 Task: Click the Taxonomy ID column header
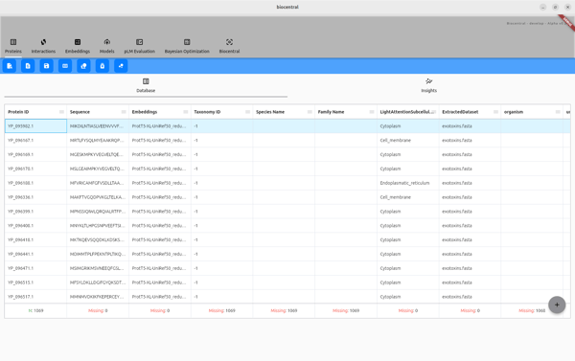click(x=207, y=112)
